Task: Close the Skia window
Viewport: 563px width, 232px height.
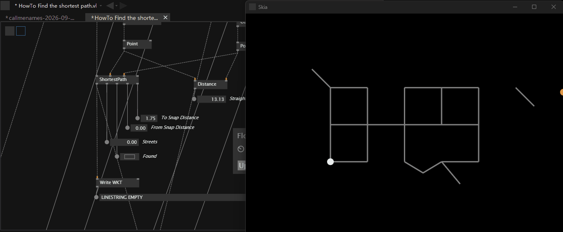Action: pyautogui.click(x=553, y=7)
